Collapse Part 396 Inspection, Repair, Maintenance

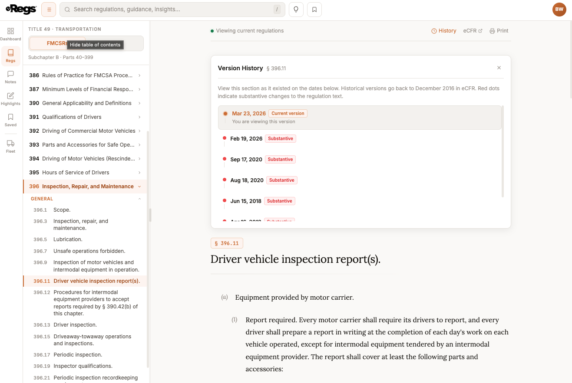point(85,187)
